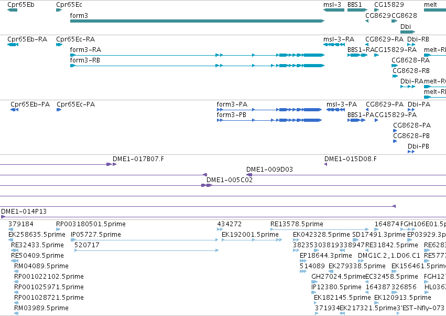
Task: Click the DMG1C.2_1.D06.C1 EST label
Action: pyautogui.click(x=389, y=256)
